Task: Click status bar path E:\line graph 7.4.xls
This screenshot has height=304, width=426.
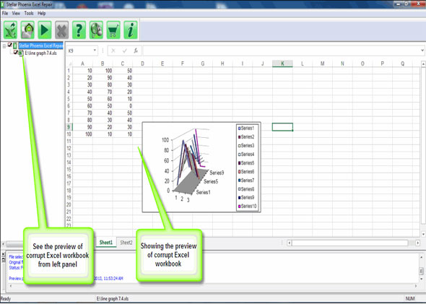Action: 113,298
